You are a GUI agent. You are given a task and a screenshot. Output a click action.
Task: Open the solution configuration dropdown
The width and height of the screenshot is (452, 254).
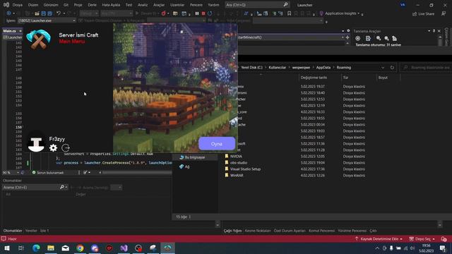tap(89, 13)
